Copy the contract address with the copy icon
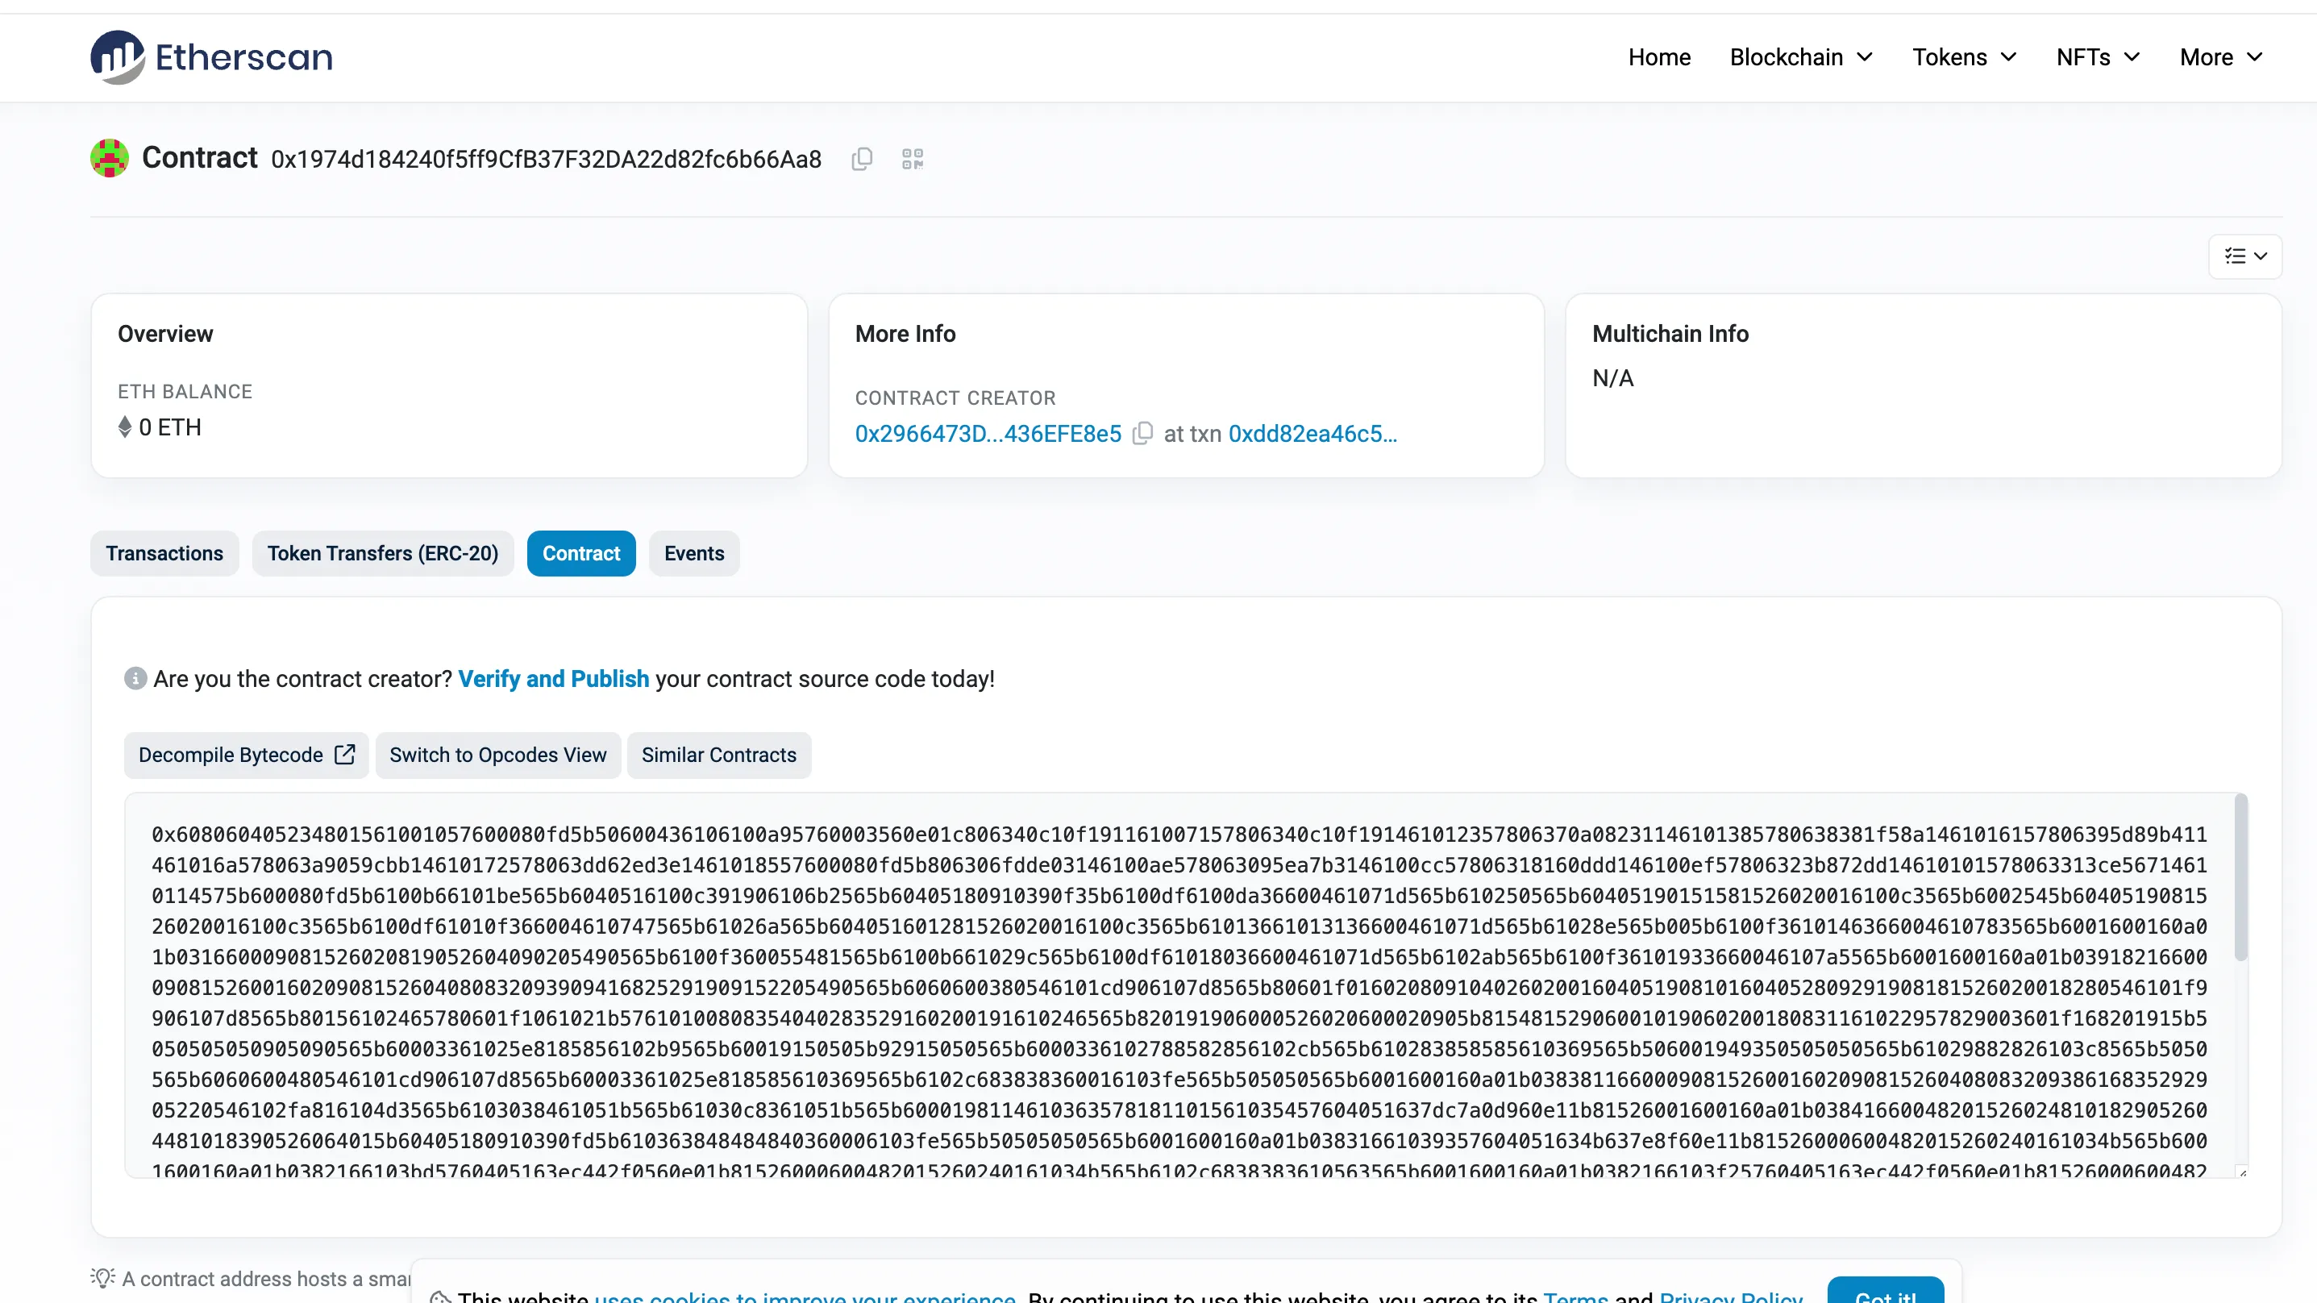 pos(862,160)
